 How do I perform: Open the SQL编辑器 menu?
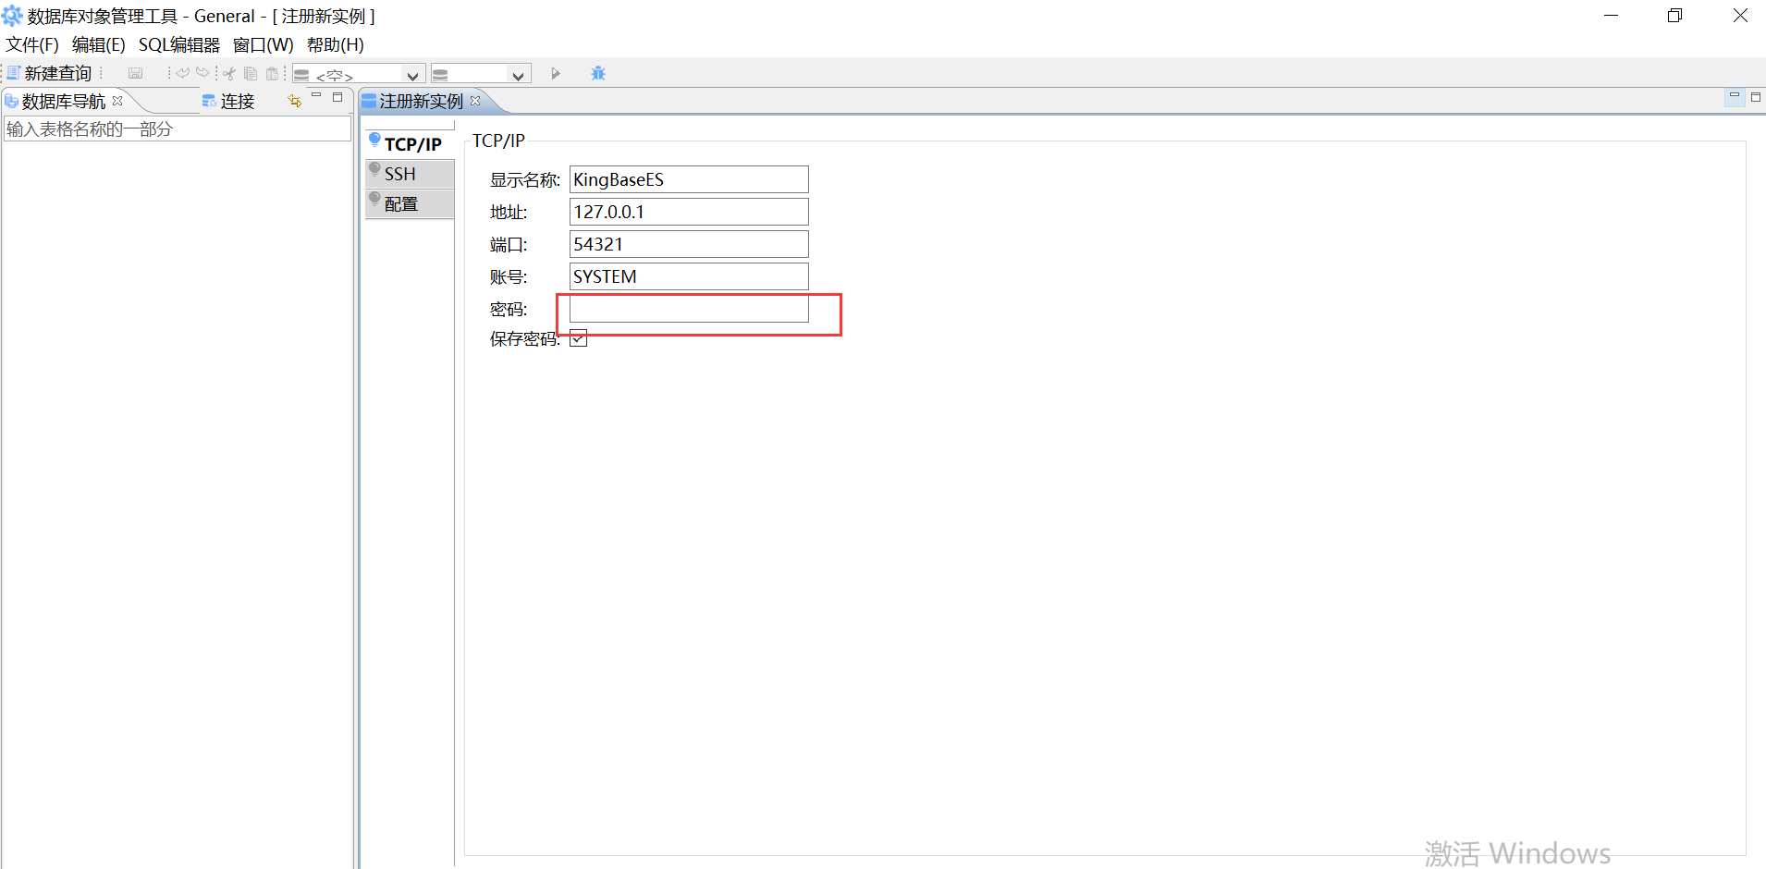179,44
